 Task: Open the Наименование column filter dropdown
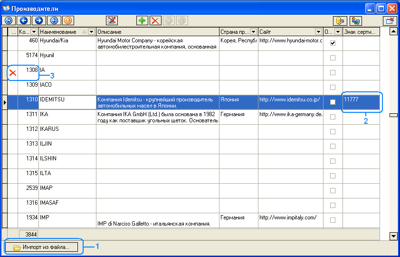91,32
